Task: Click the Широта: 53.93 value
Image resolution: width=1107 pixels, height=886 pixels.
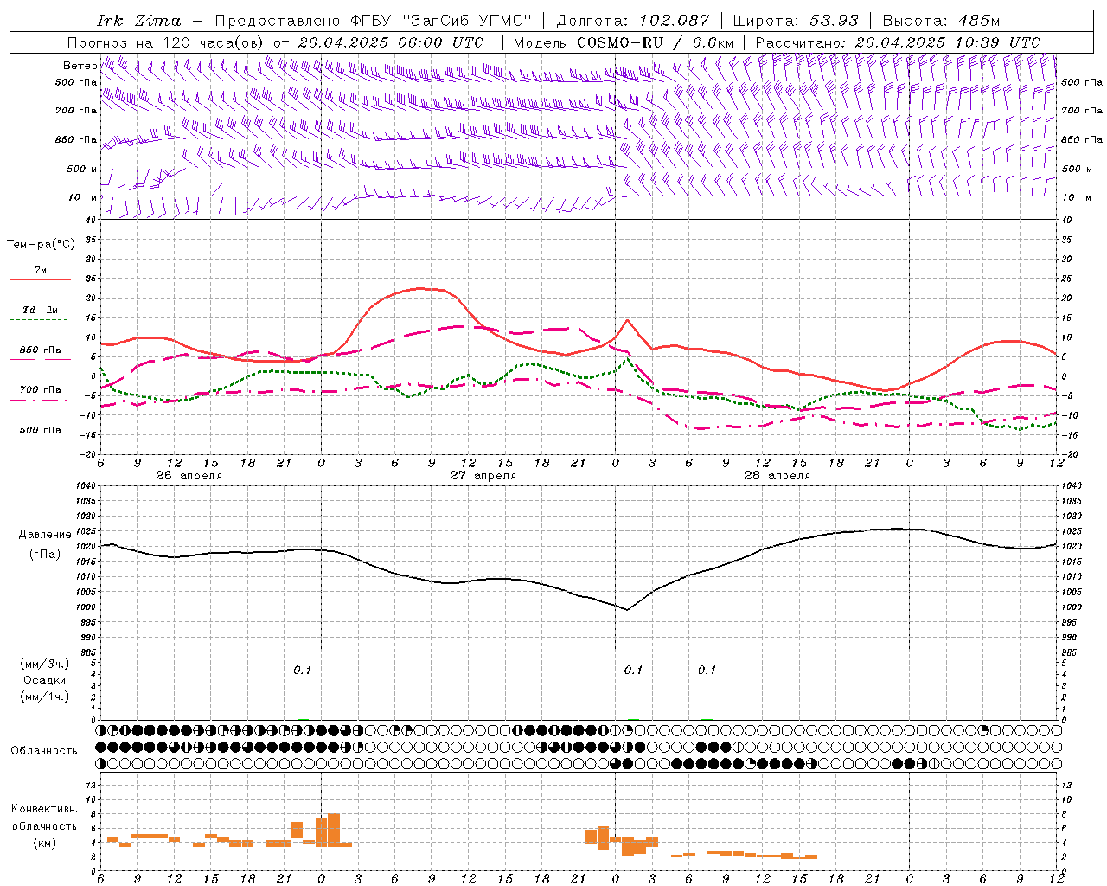Action: 796,21
